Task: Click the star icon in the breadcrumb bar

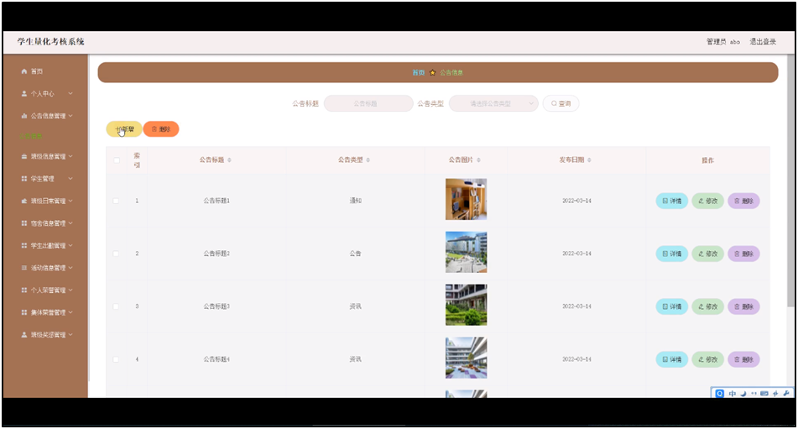Action: coord(433,73)
